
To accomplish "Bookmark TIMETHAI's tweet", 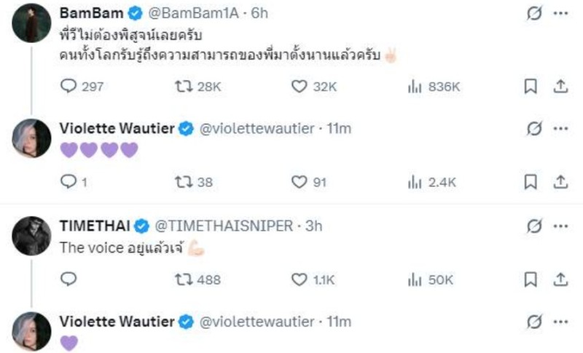I will (531, 279).
